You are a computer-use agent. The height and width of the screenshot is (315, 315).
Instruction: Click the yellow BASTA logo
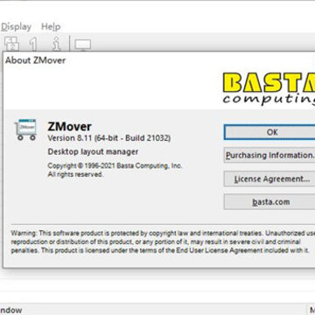point(269,82)
